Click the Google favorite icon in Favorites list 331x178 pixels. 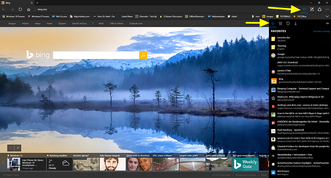coord(273,56)
